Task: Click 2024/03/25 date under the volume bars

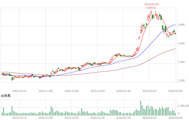Action: [x=175, y=118]
